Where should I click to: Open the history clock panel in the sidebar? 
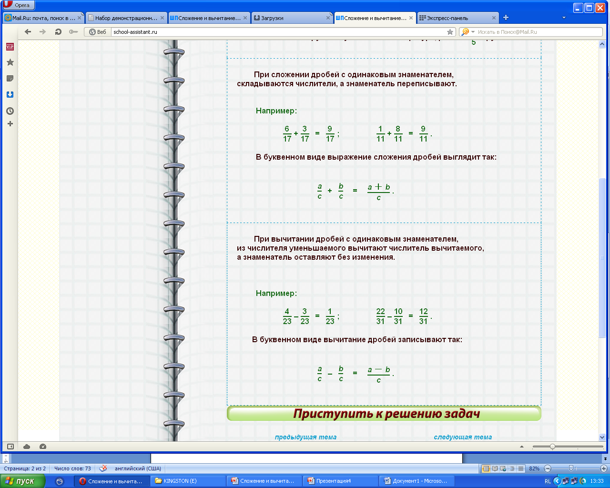click(10, 111)
